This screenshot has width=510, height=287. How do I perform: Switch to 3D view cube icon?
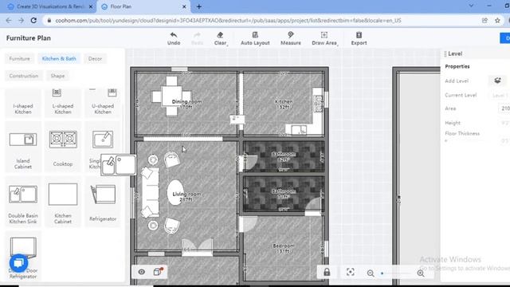pyautogui.click(x=158, y=271)
